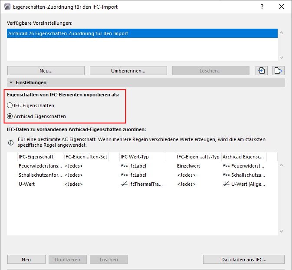Select the Feuerwiederstans... rule row
The image size is (292, 270).
coord(142,166)
